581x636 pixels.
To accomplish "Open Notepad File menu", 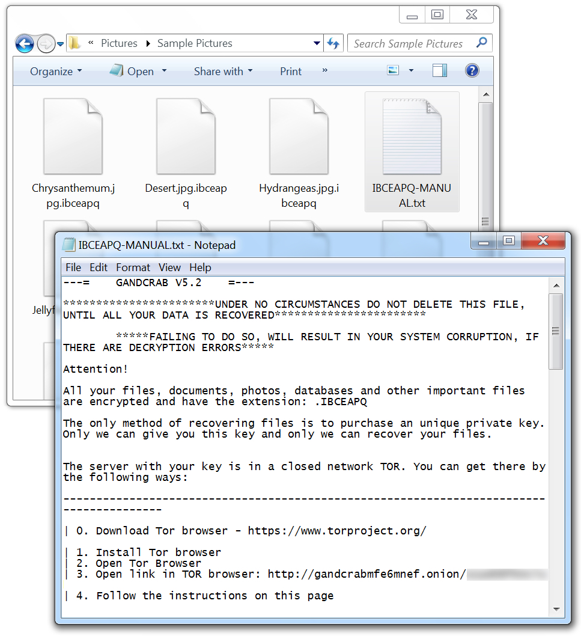I will pyautogui.click(x=73, y=268).
